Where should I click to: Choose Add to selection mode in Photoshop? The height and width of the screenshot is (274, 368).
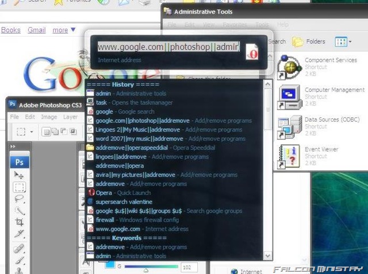[x=55, y=132]
